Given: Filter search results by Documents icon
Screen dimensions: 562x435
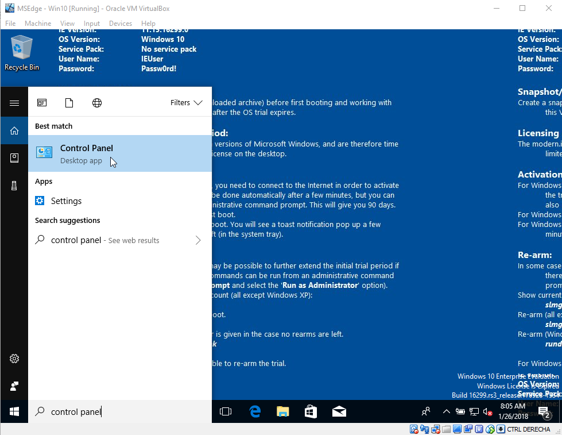Looking at the screenshot, I should click(69, 103).
